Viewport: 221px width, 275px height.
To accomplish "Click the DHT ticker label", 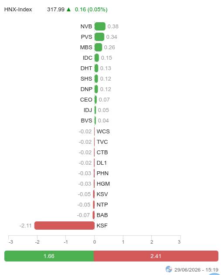I will click(x=86, y=68).
